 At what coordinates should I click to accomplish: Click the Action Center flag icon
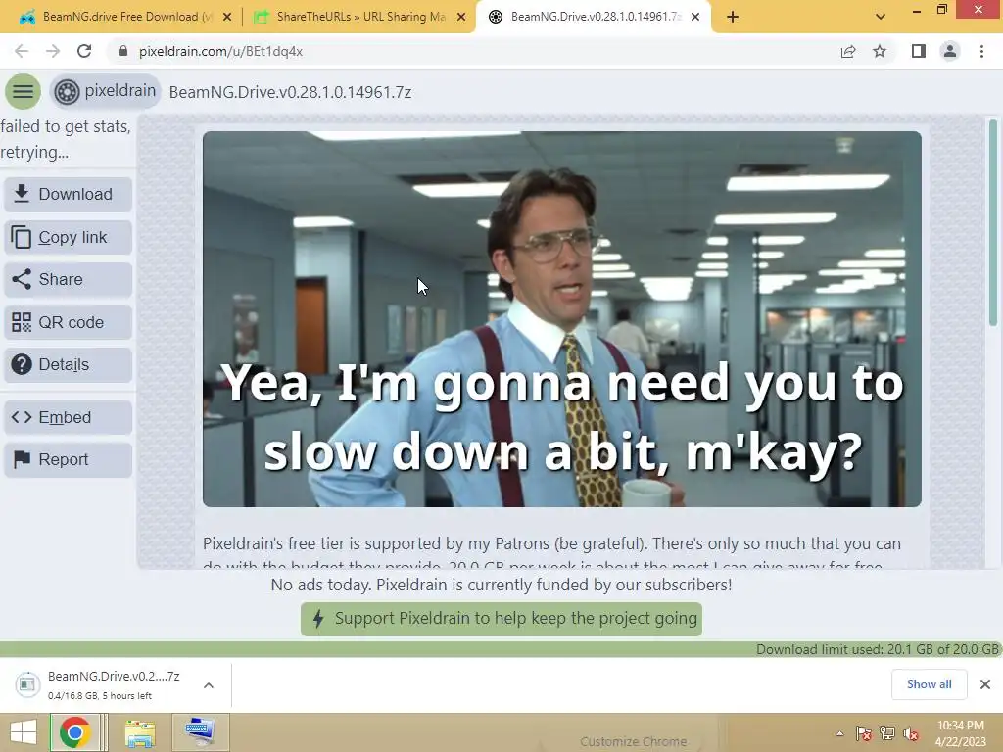[864, 733]
